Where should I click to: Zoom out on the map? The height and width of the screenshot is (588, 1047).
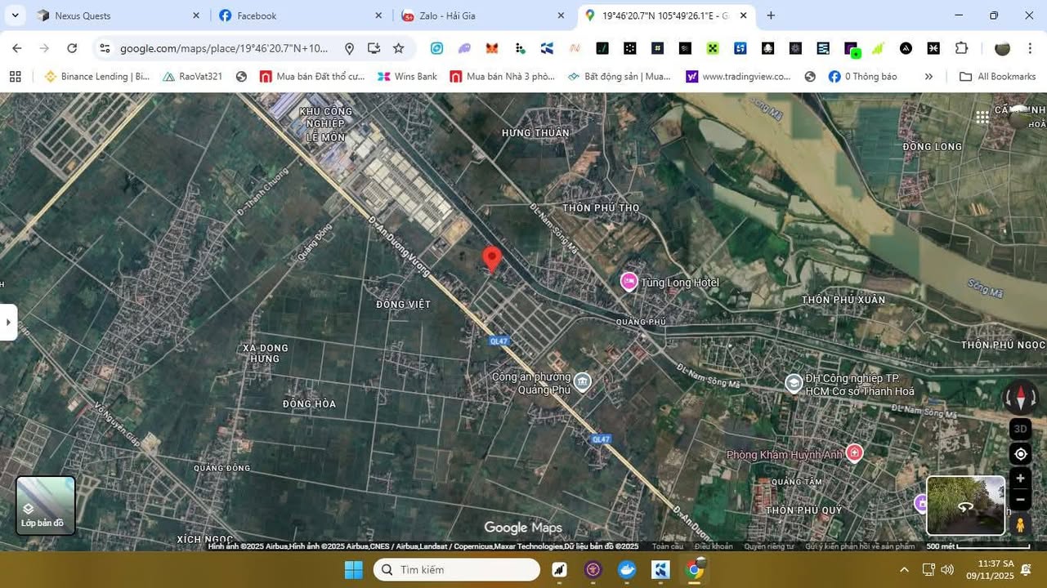1020,499
